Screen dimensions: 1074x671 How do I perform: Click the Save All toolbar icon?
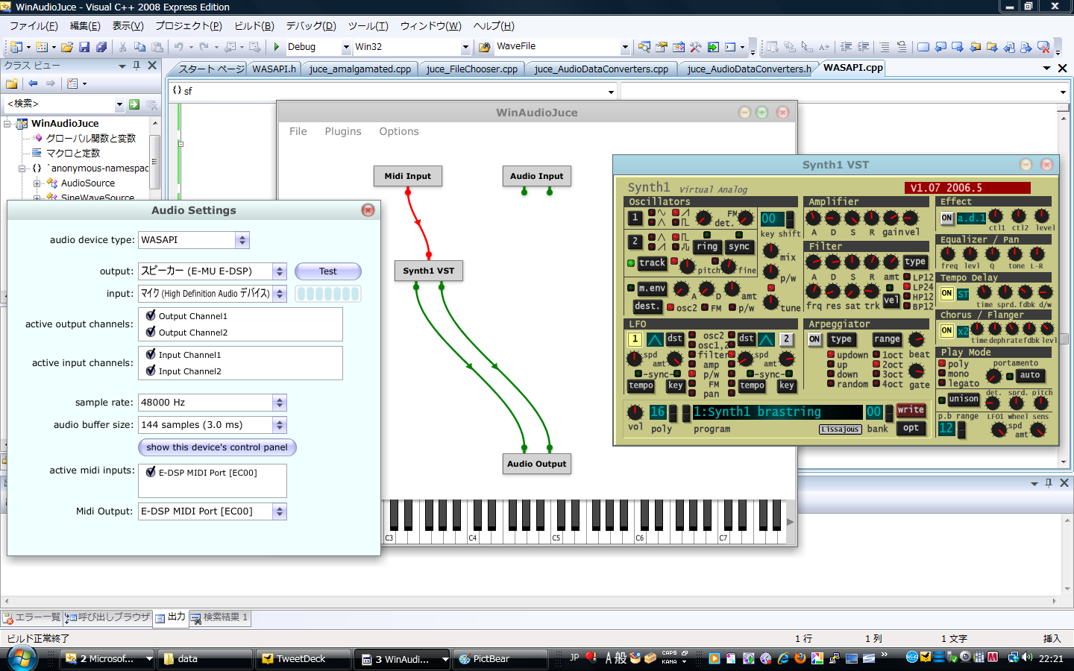point(101,47)
